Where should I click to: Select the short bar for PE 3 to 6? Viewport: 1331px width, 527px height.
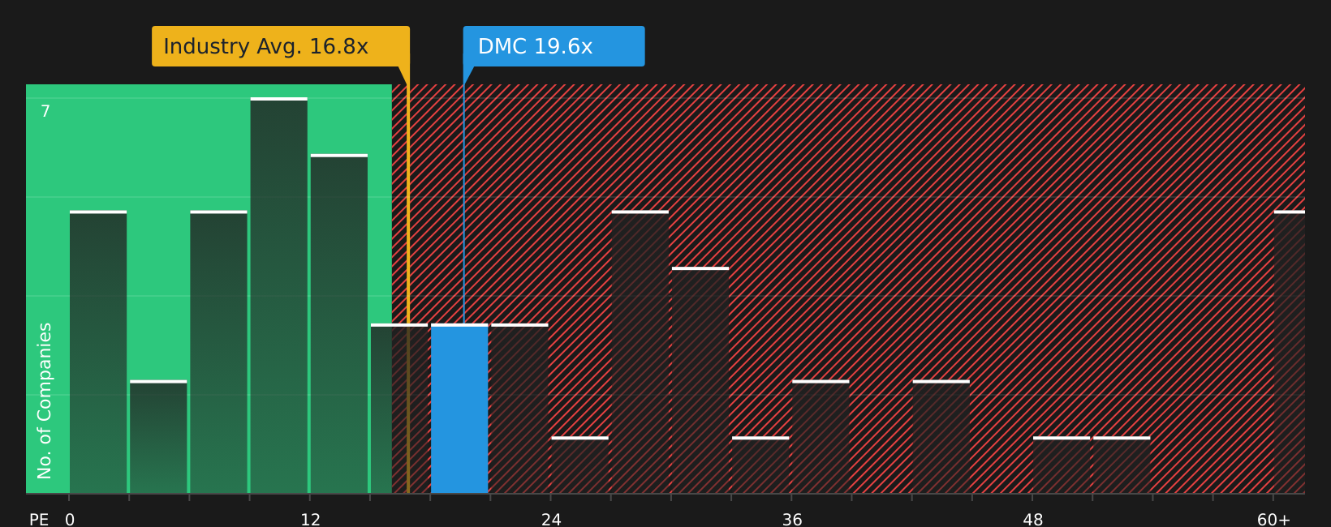[158, 437]
